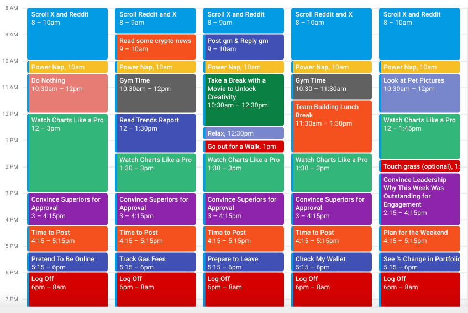468x313 pixels.
Task: Open Time to Post above Check My Wallet
Action: click(x=332, y=239)
